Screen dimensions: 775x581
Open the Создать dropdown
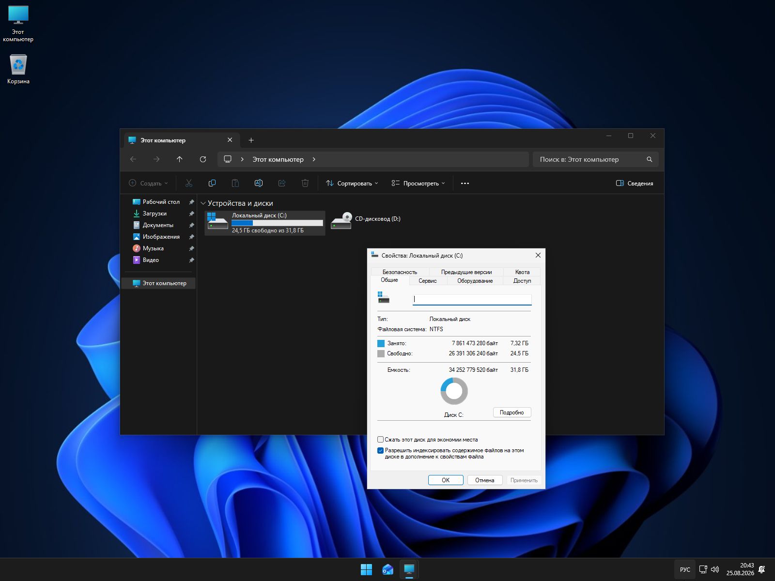148,183
